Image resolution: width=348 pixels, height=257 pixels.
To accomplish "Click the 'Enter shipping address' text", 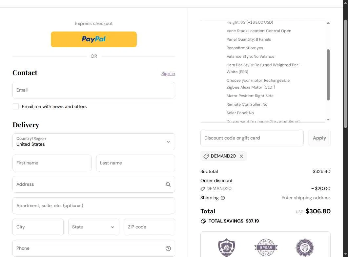I will pos(306,198).
